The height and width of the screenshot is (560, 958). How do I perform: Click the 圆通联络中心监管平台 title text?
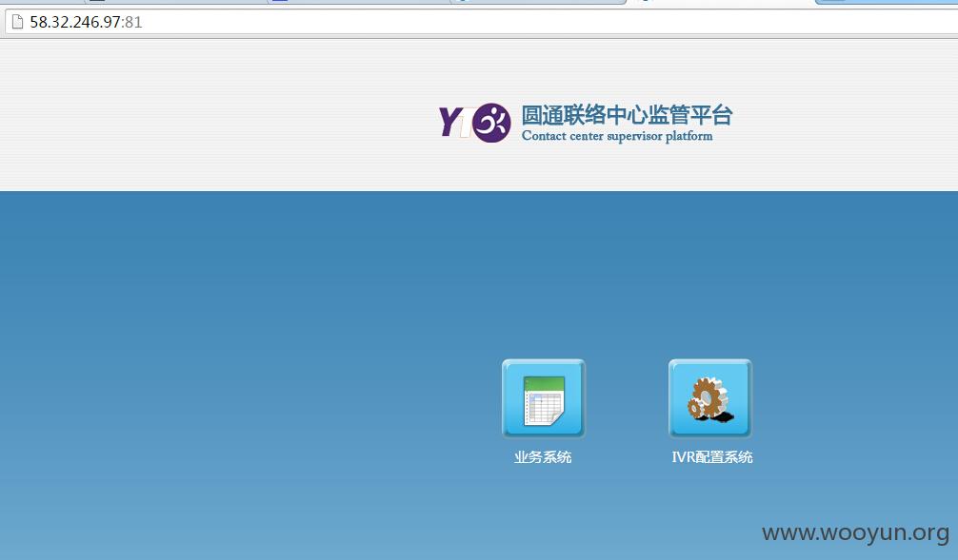click(627, 115)
